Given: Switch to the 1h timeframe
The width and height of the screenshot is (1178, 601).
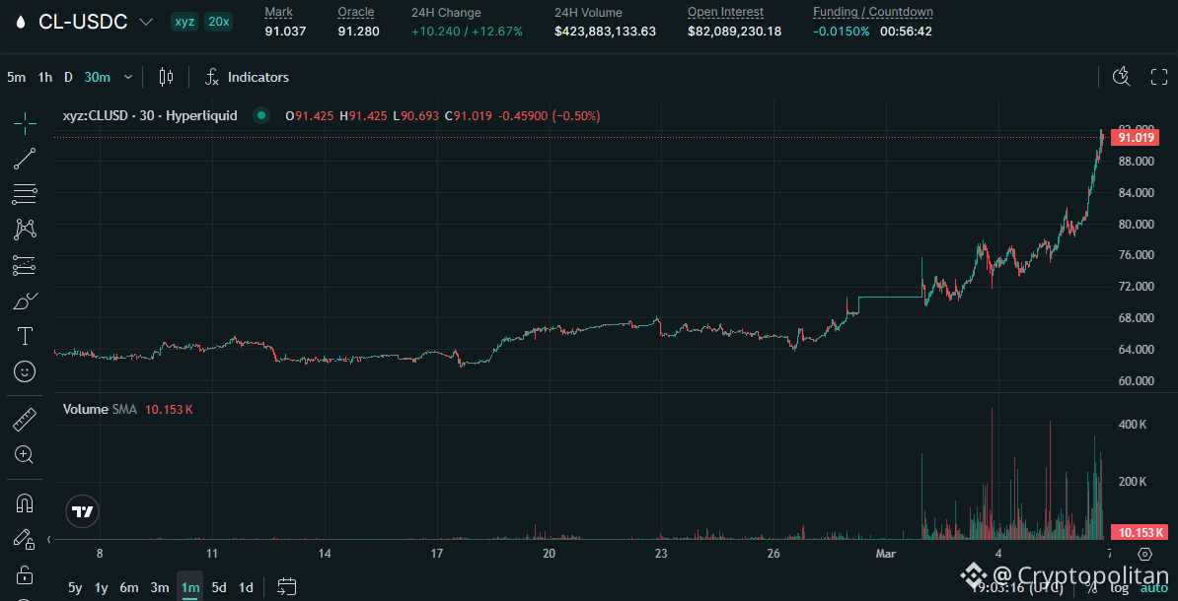Looking at the screenshot, I should pyautogui.click(x=43, y=76).
